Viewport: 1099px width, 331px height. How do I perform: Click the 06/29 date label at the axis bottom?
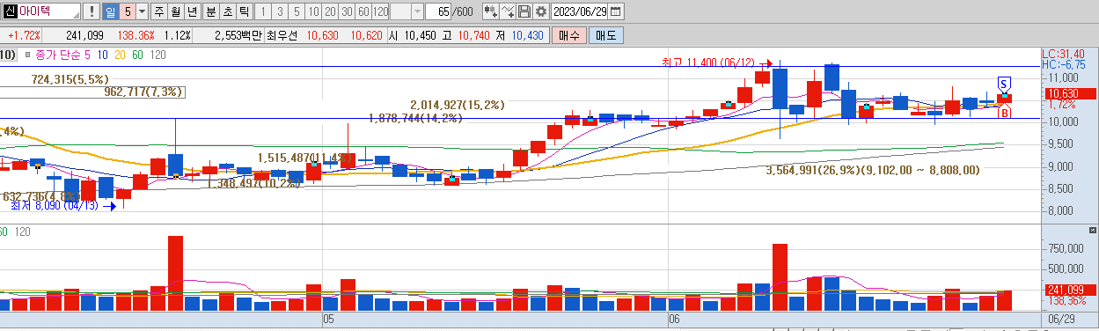click(x=1061, y=318)
